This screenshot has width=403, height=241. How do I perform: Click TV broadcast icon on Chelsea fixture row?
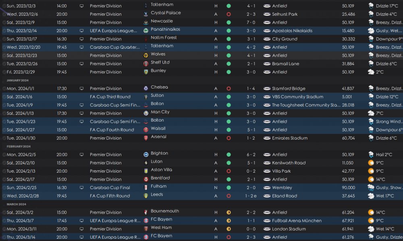[x=81, y=89]
